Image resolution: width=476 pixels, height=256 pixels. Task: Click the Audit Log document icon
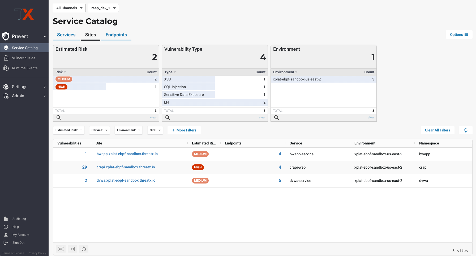click(x=6, y=219)
